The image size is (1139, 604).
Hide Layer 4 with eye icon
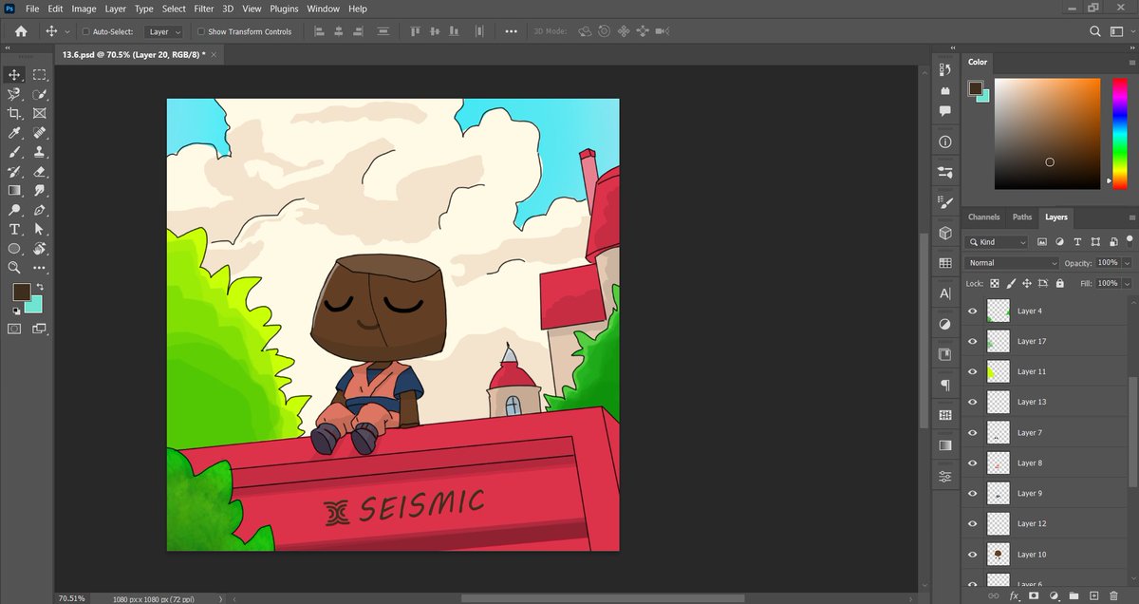pyautogui.click(x=972, y=311)
